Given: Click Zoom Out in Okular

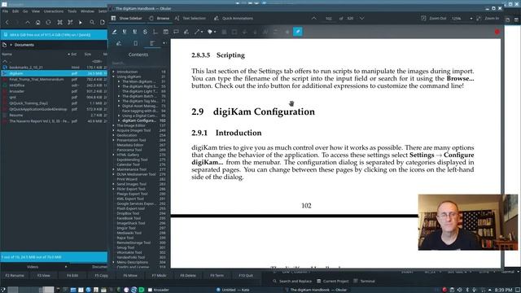Looking at the screenshot, I should click(434, 18).
